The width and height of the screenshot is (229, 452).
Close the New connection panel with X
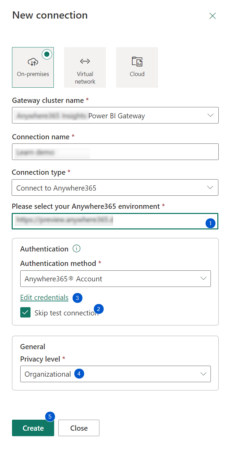(213, 16)
